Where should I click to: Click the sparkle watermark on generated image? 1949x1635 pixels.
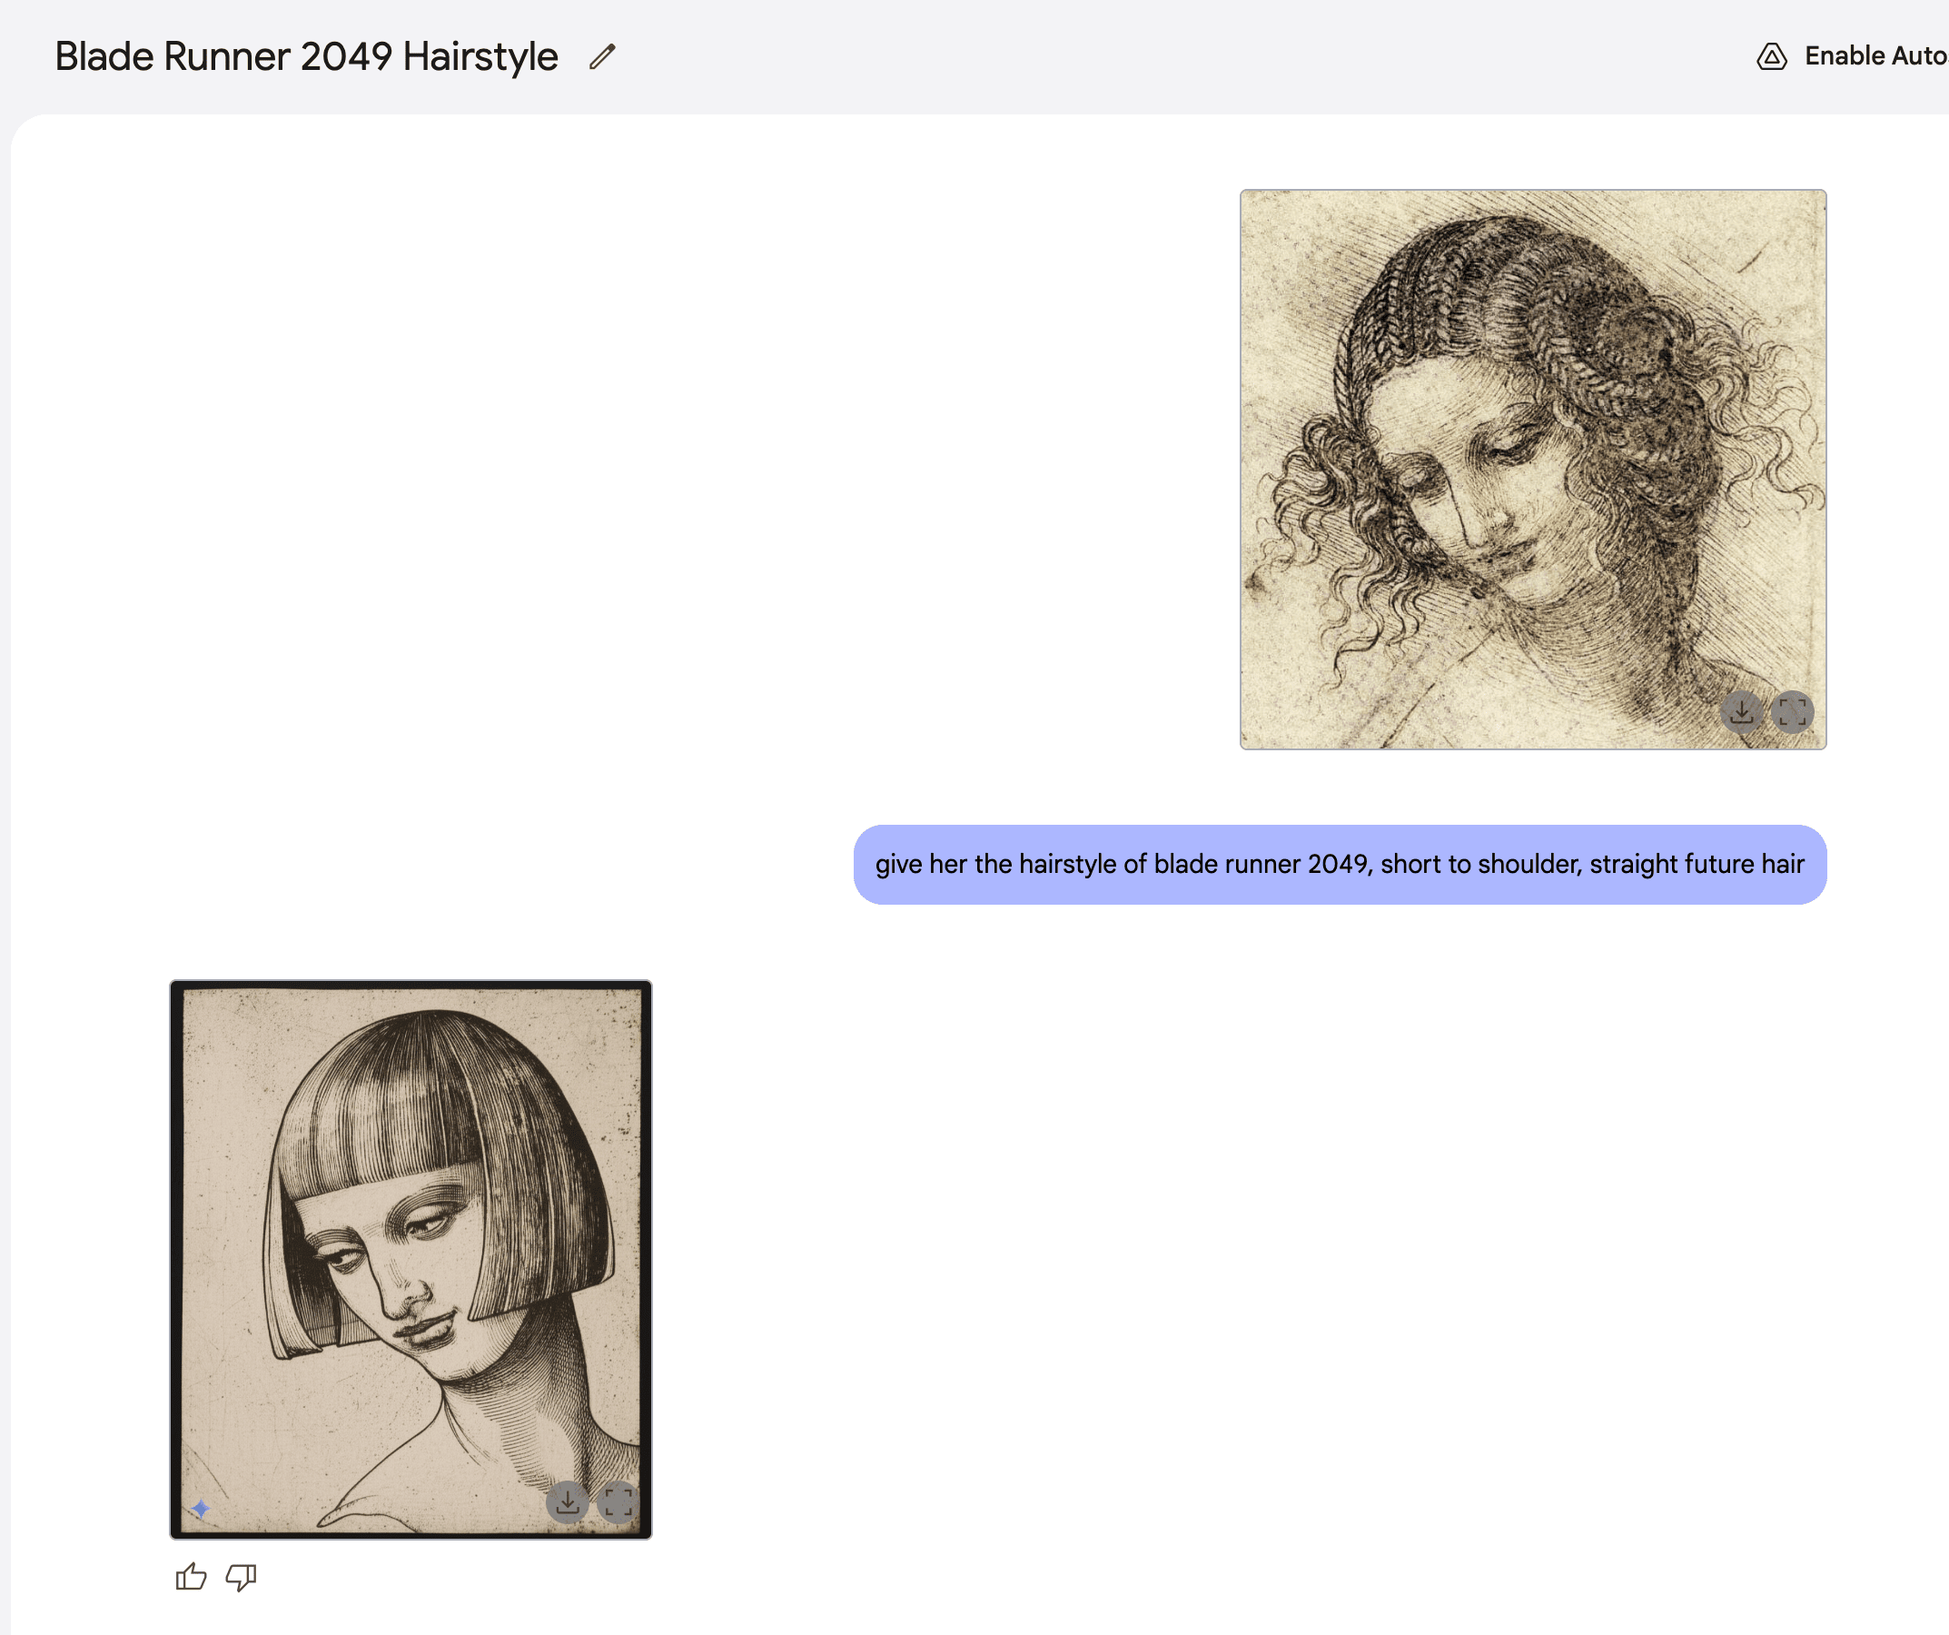pos(201,1508)
